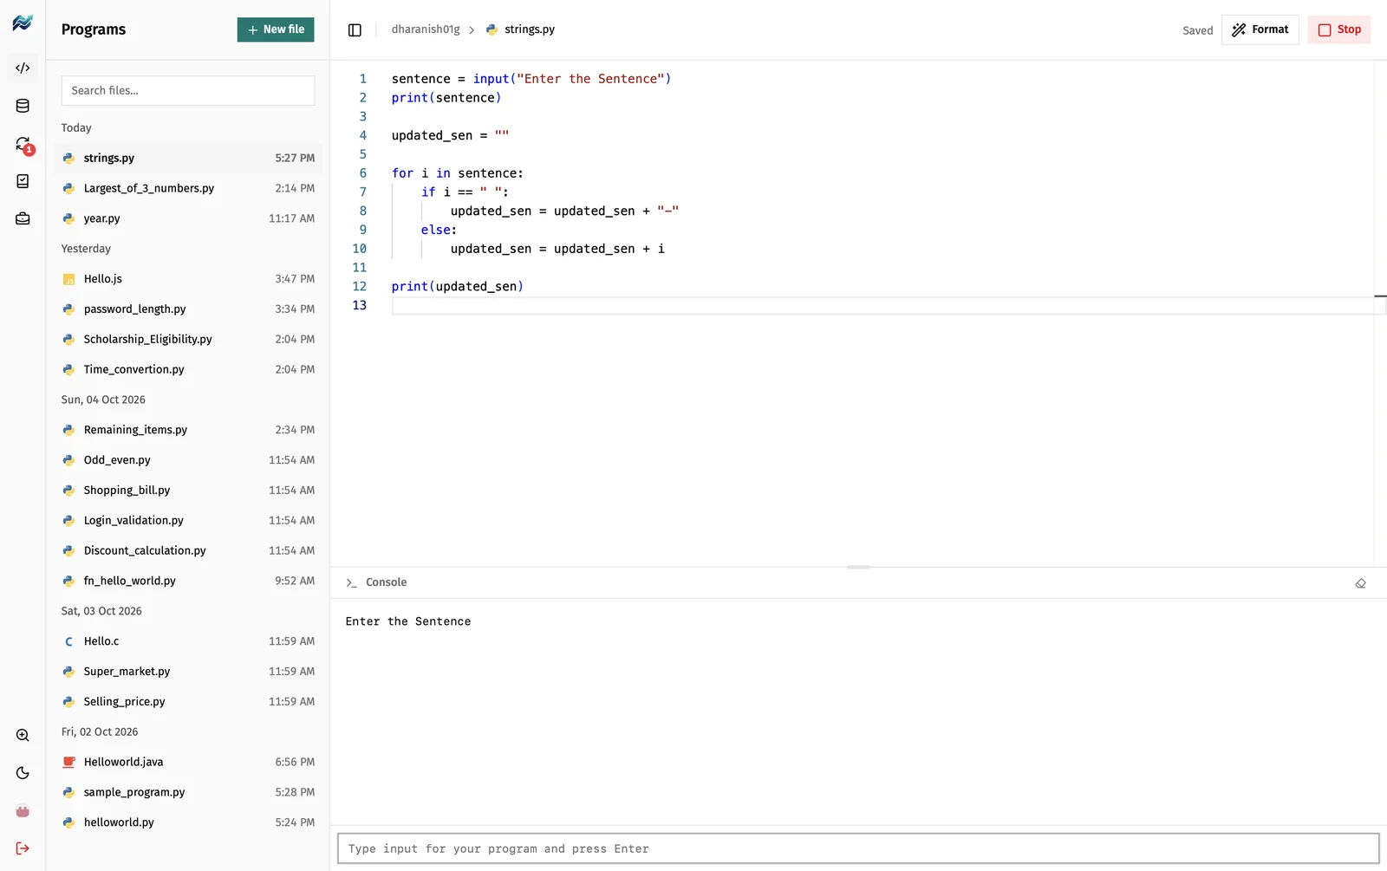Viewport: 1387px width, 871px height.
Task: Open the checklist tasks sidebar icon
Action: coord(23,181)
